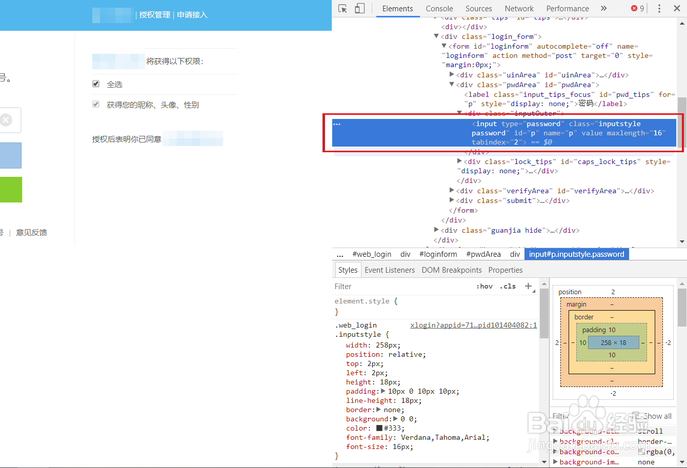687x468 pixels.
Task: Add a new style rule plus icon
Action: tap(529, 286)
